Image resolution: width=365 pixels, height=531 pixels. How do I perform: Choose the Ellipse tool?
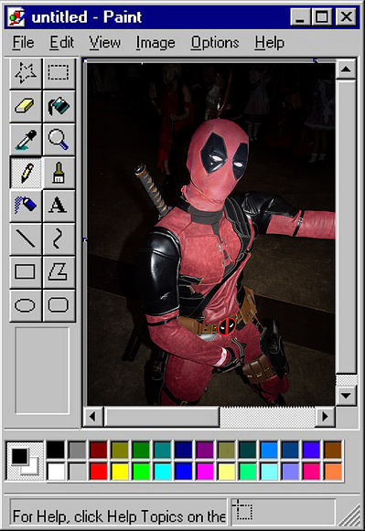pyautogui.click(x=26, y=305)
